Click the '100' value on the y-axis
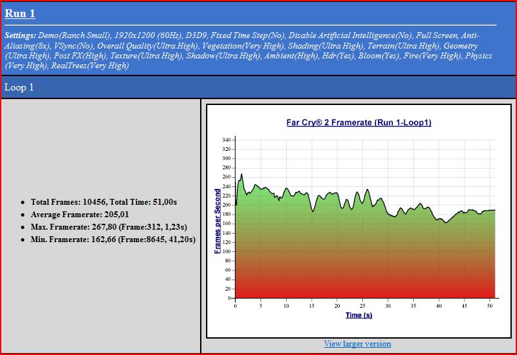This screenshot has width=517, height=355. 226,251
